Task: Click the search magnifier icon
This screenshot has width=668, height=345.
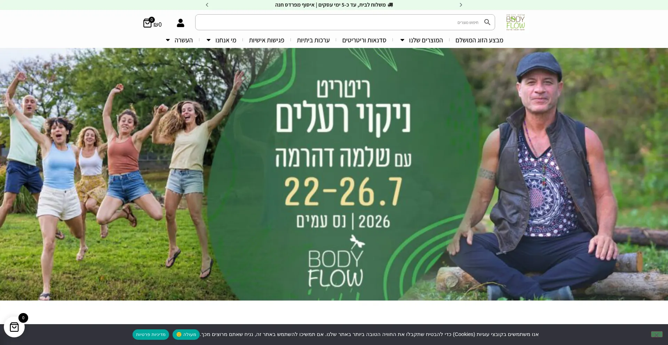Action: [487, 22]
